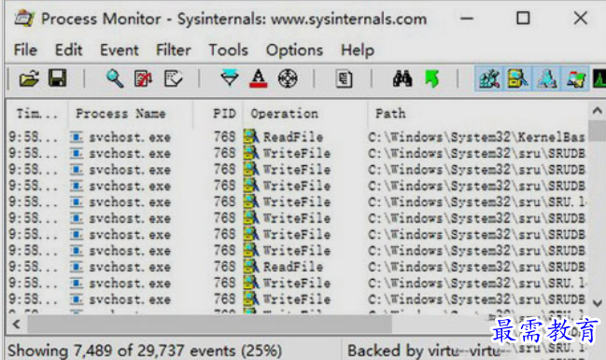This screenshot has height=360, width=606.
Task: Show the Process Tree icon
Action: click(344, 78)
